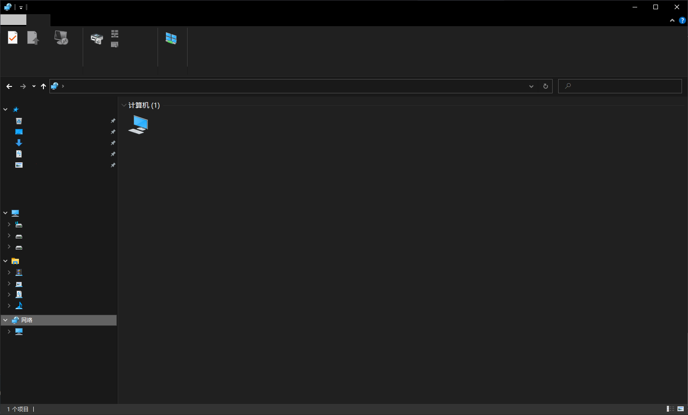This screenshot has width=688, height=415.
Task: Collapse the Quick access tree section
Action: [6, 110]
